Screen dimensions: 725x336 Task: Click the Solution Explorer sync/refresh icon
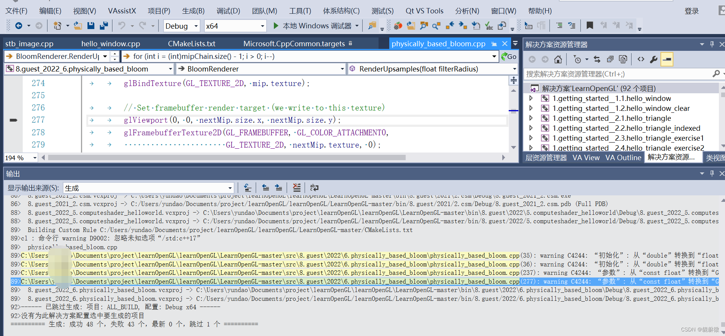click(x=597, y=59)
